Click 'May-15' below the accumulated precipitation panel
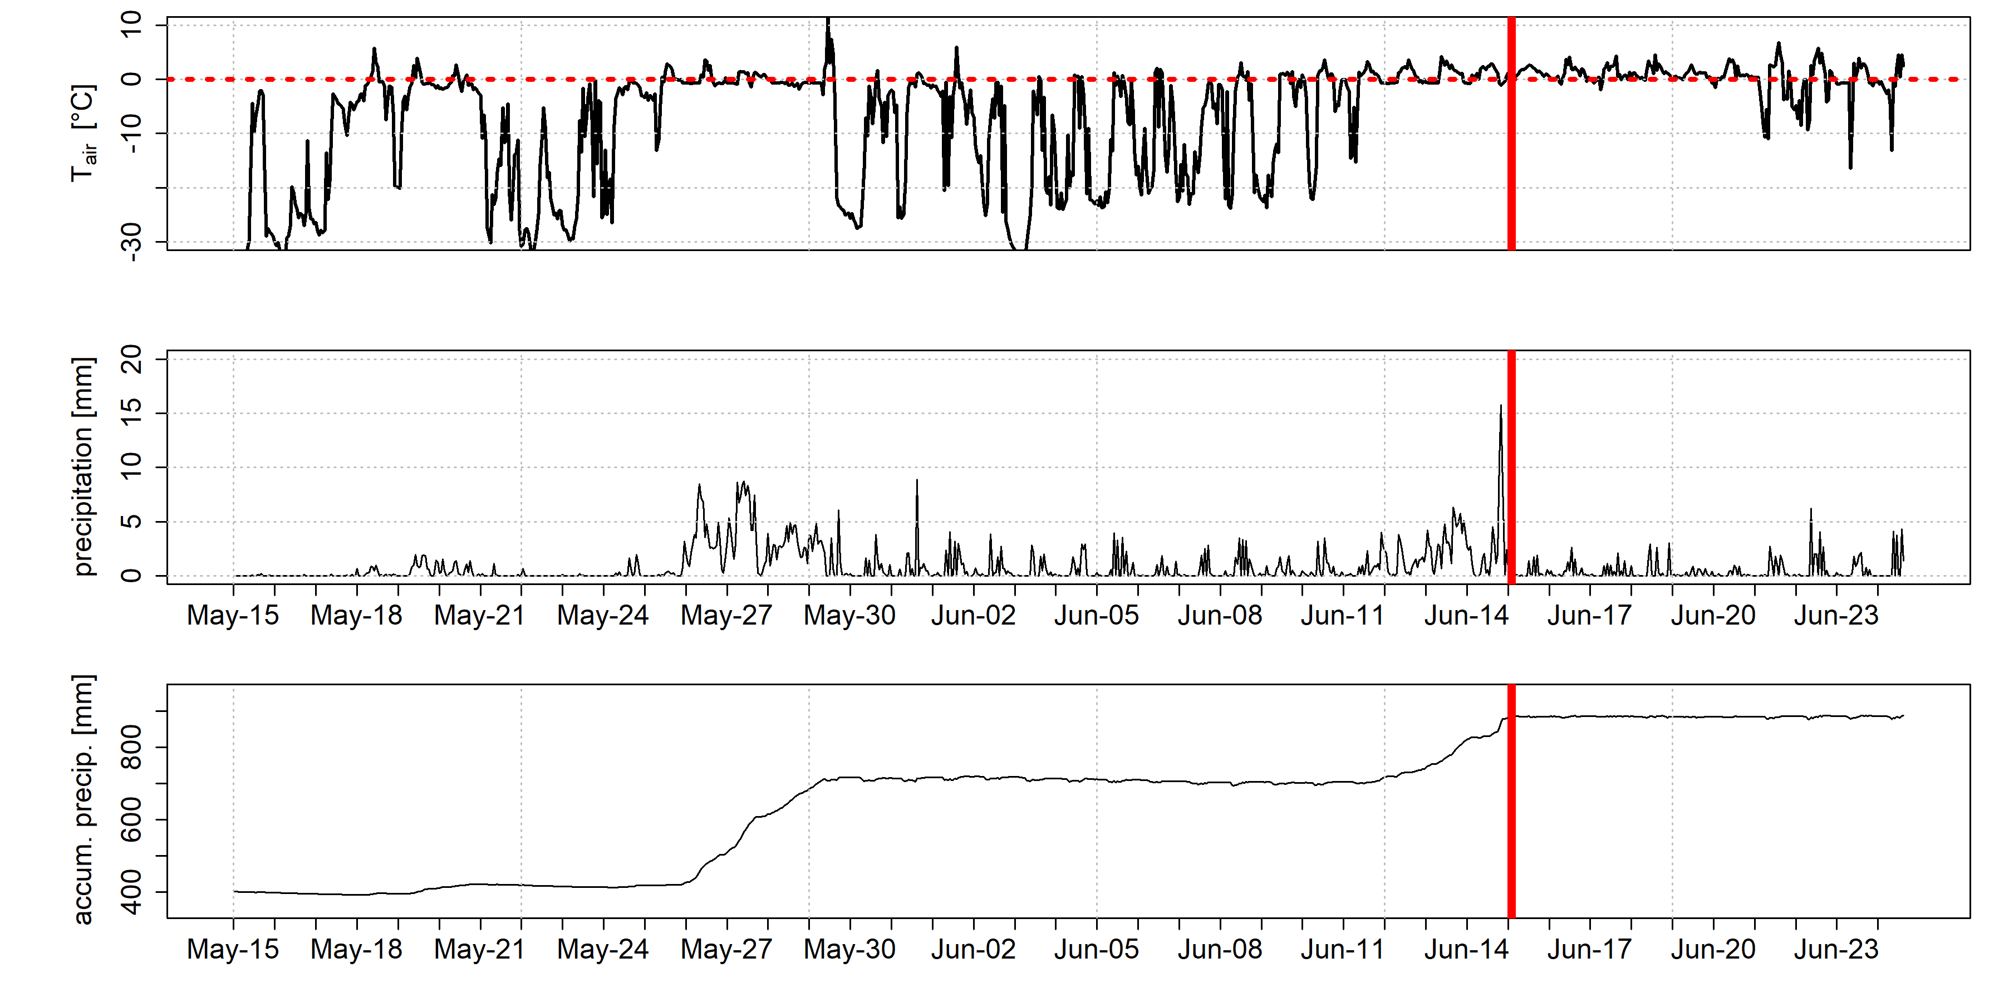The height and width of the screenshot is (1002, 2004). click(233, 949)
